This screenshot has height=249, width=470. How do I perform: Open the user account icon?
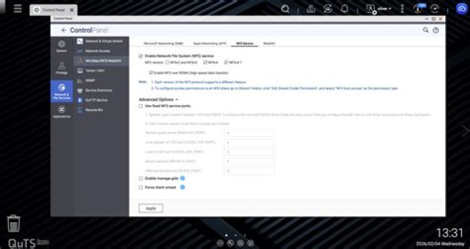[x=371, y=9]
